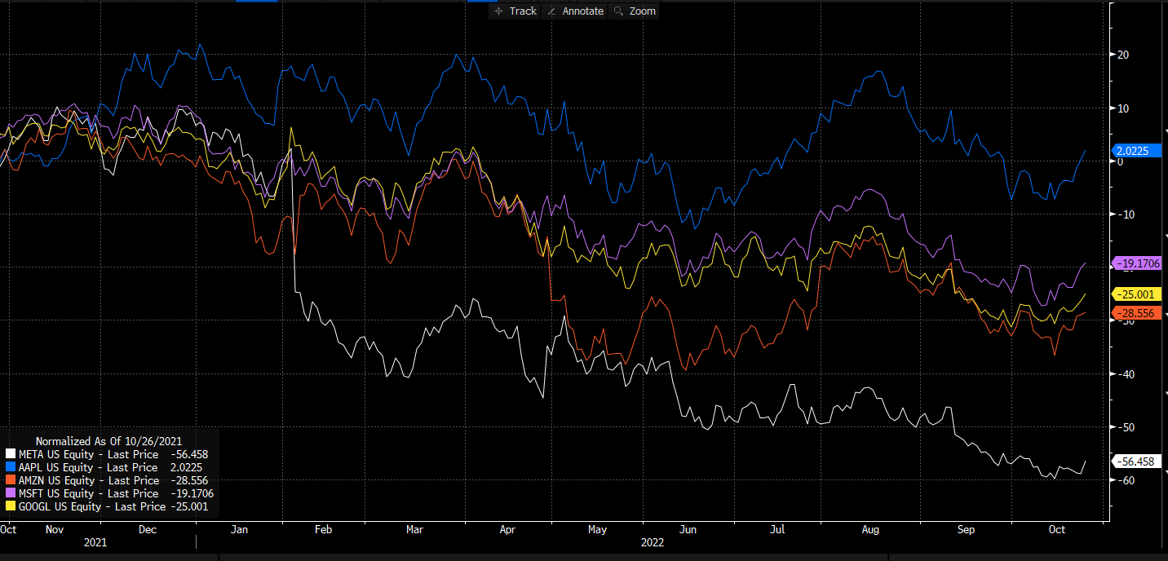The width and height of the screenshot is (1168, 561).
Task: Click the 2021 year label on x-axis
Action: [x=95, y=542]
